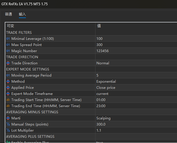Select the Moving Average Period label
This screenshot has height=143, width=177.
click(x=31, y=75)
